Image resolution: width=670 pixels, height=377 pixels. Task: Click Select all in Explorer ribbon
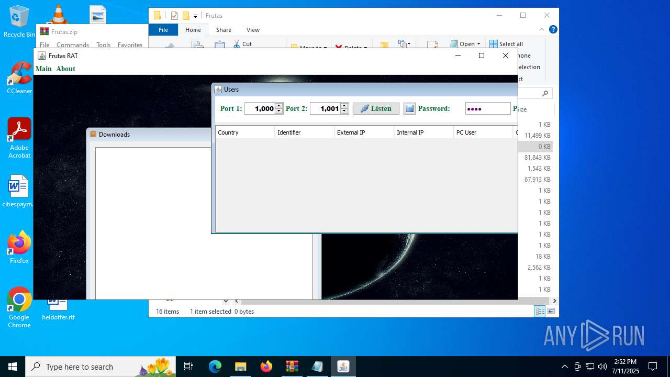(506, 44)
